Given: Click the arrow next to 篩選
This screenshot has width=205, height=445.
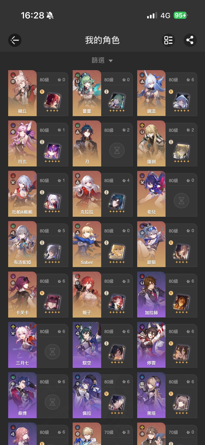Looking at the screenshot, I should pos(111,61).
